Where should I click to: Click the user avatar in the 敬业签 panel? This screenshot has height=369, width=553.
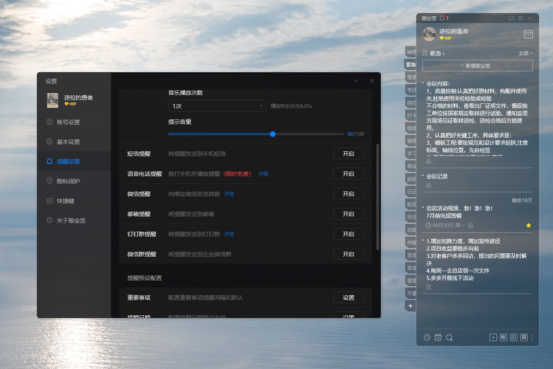pyautogui.click(x=429, y=34)
